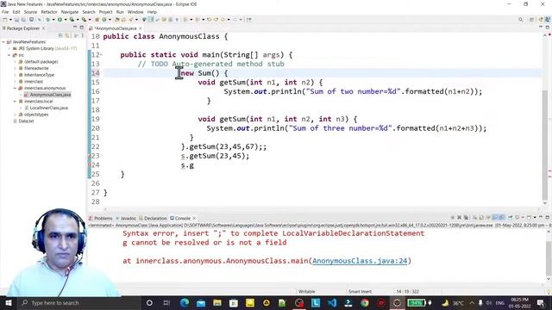Open the Window menu
The width and height of the screenshot is (552, 310).
pos(135,12)
